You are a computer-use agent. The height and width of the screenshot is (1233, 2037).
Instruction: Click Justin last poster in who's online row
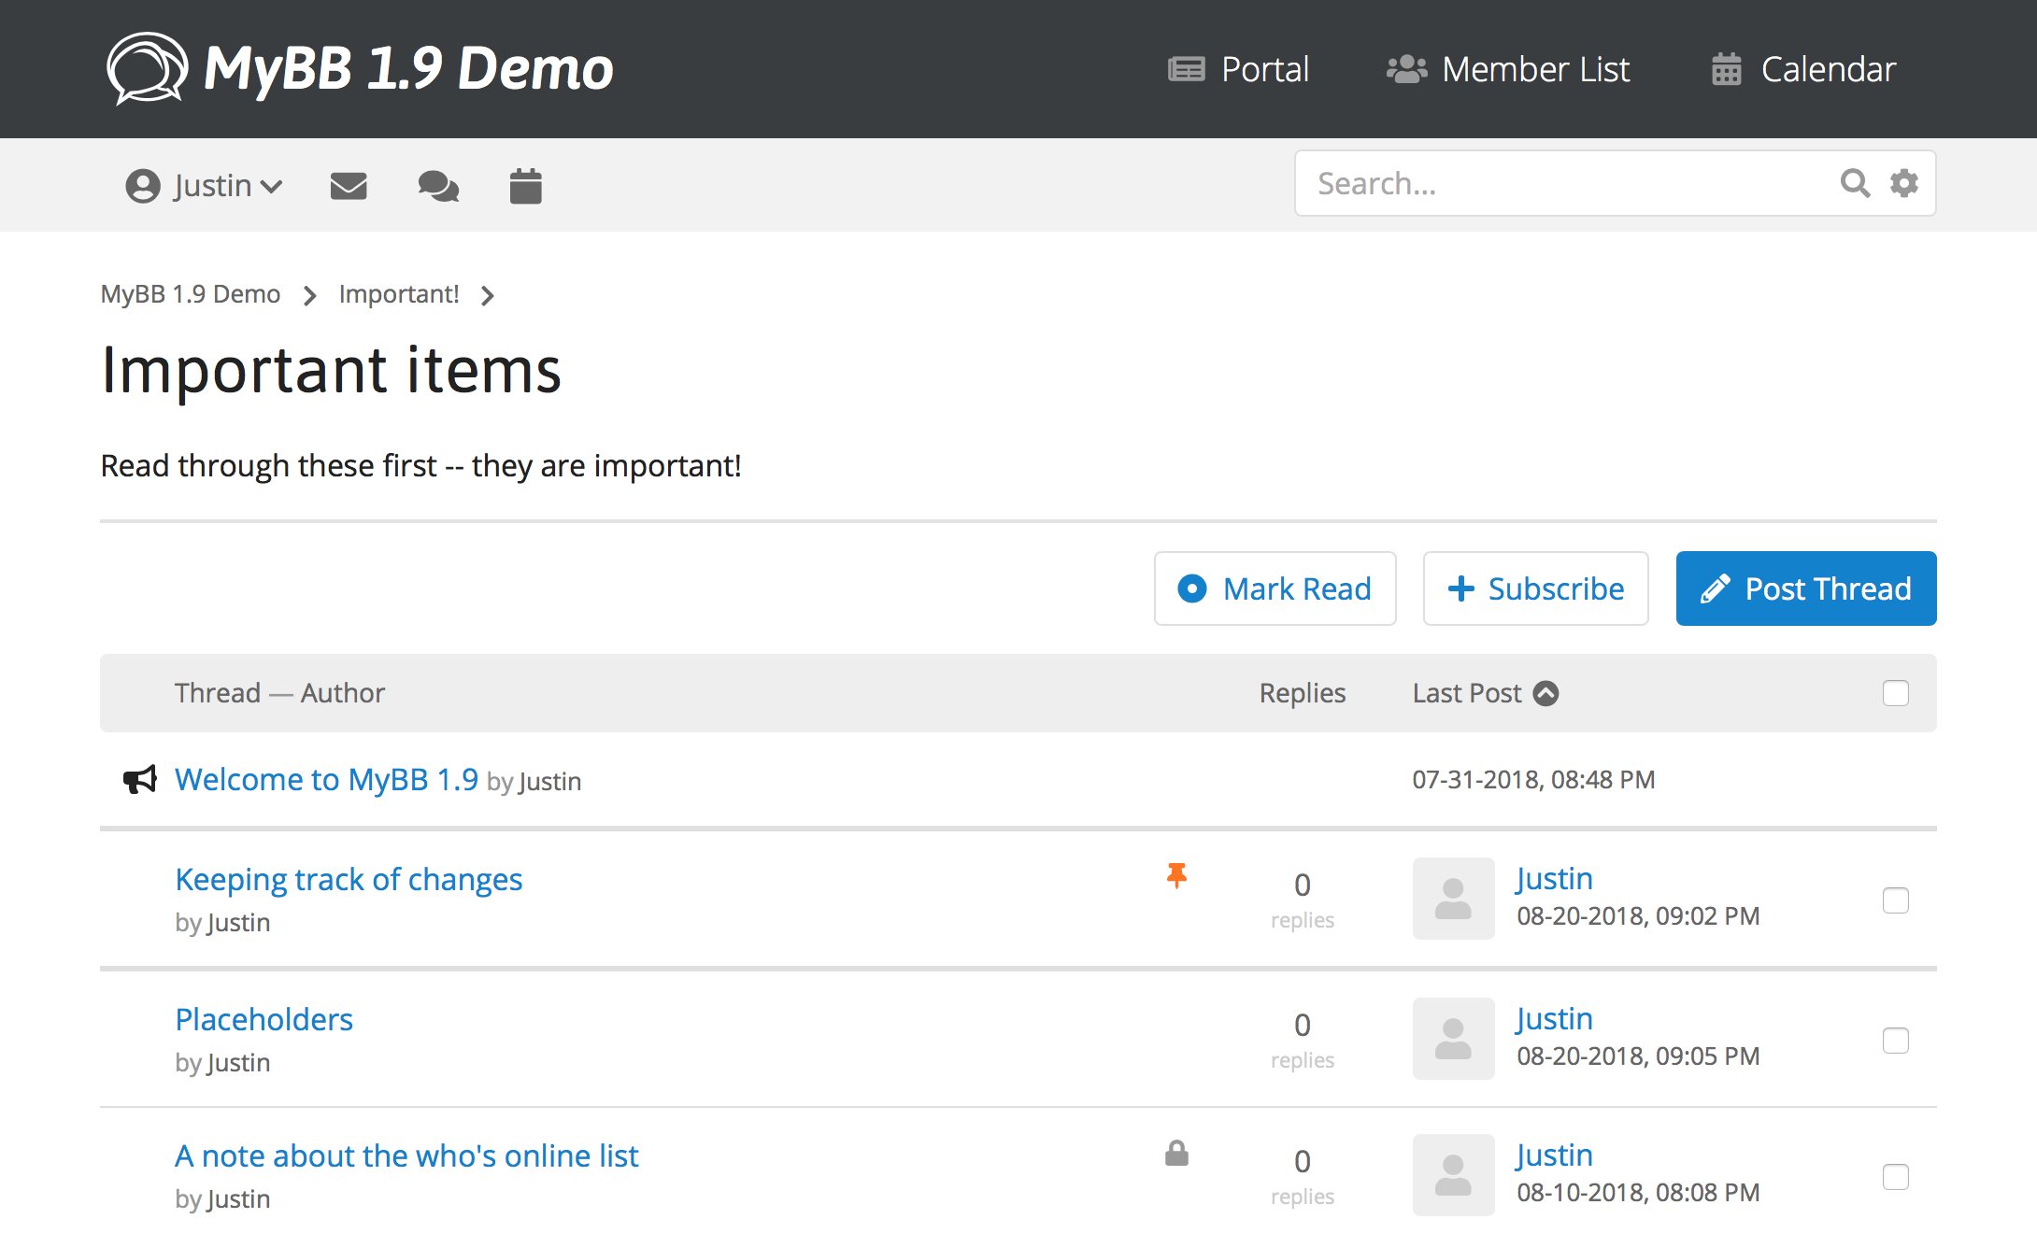[1555, 1155]
